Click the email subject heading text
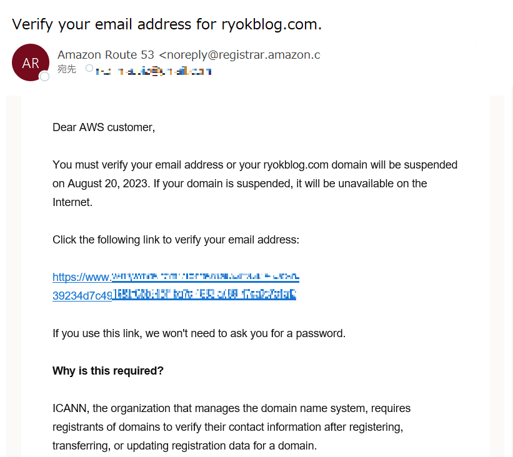This screenshot has width=513, height=457. pos(167,24)
